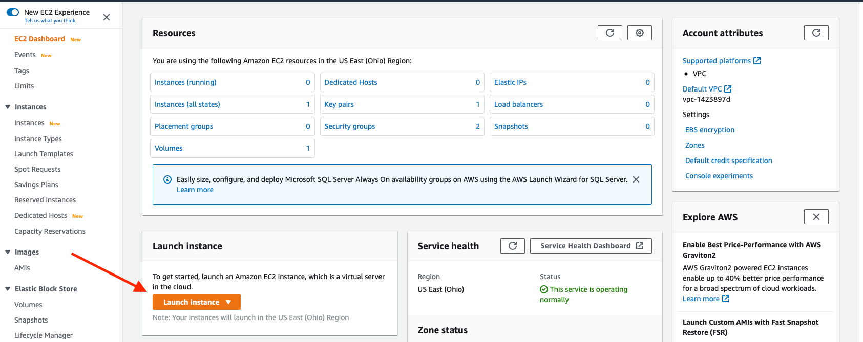Click vpc-1423897d VPC ID text
The width and height of the screenshot is (863, 342).
[706, 99]
